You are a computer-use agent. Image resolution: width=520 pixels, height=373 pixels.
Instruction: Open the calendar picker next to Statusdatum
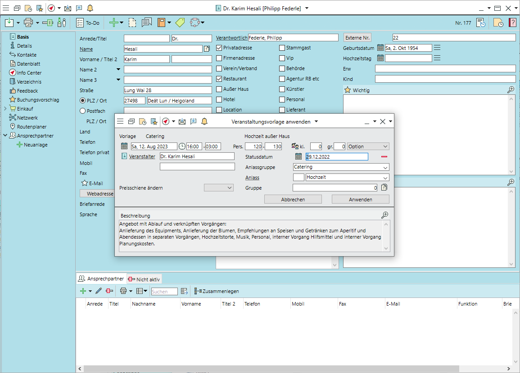click(298, 156)
